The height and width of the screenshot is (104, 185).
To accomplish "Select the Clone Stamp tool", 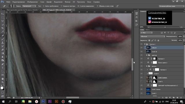I will click(3, 43).
